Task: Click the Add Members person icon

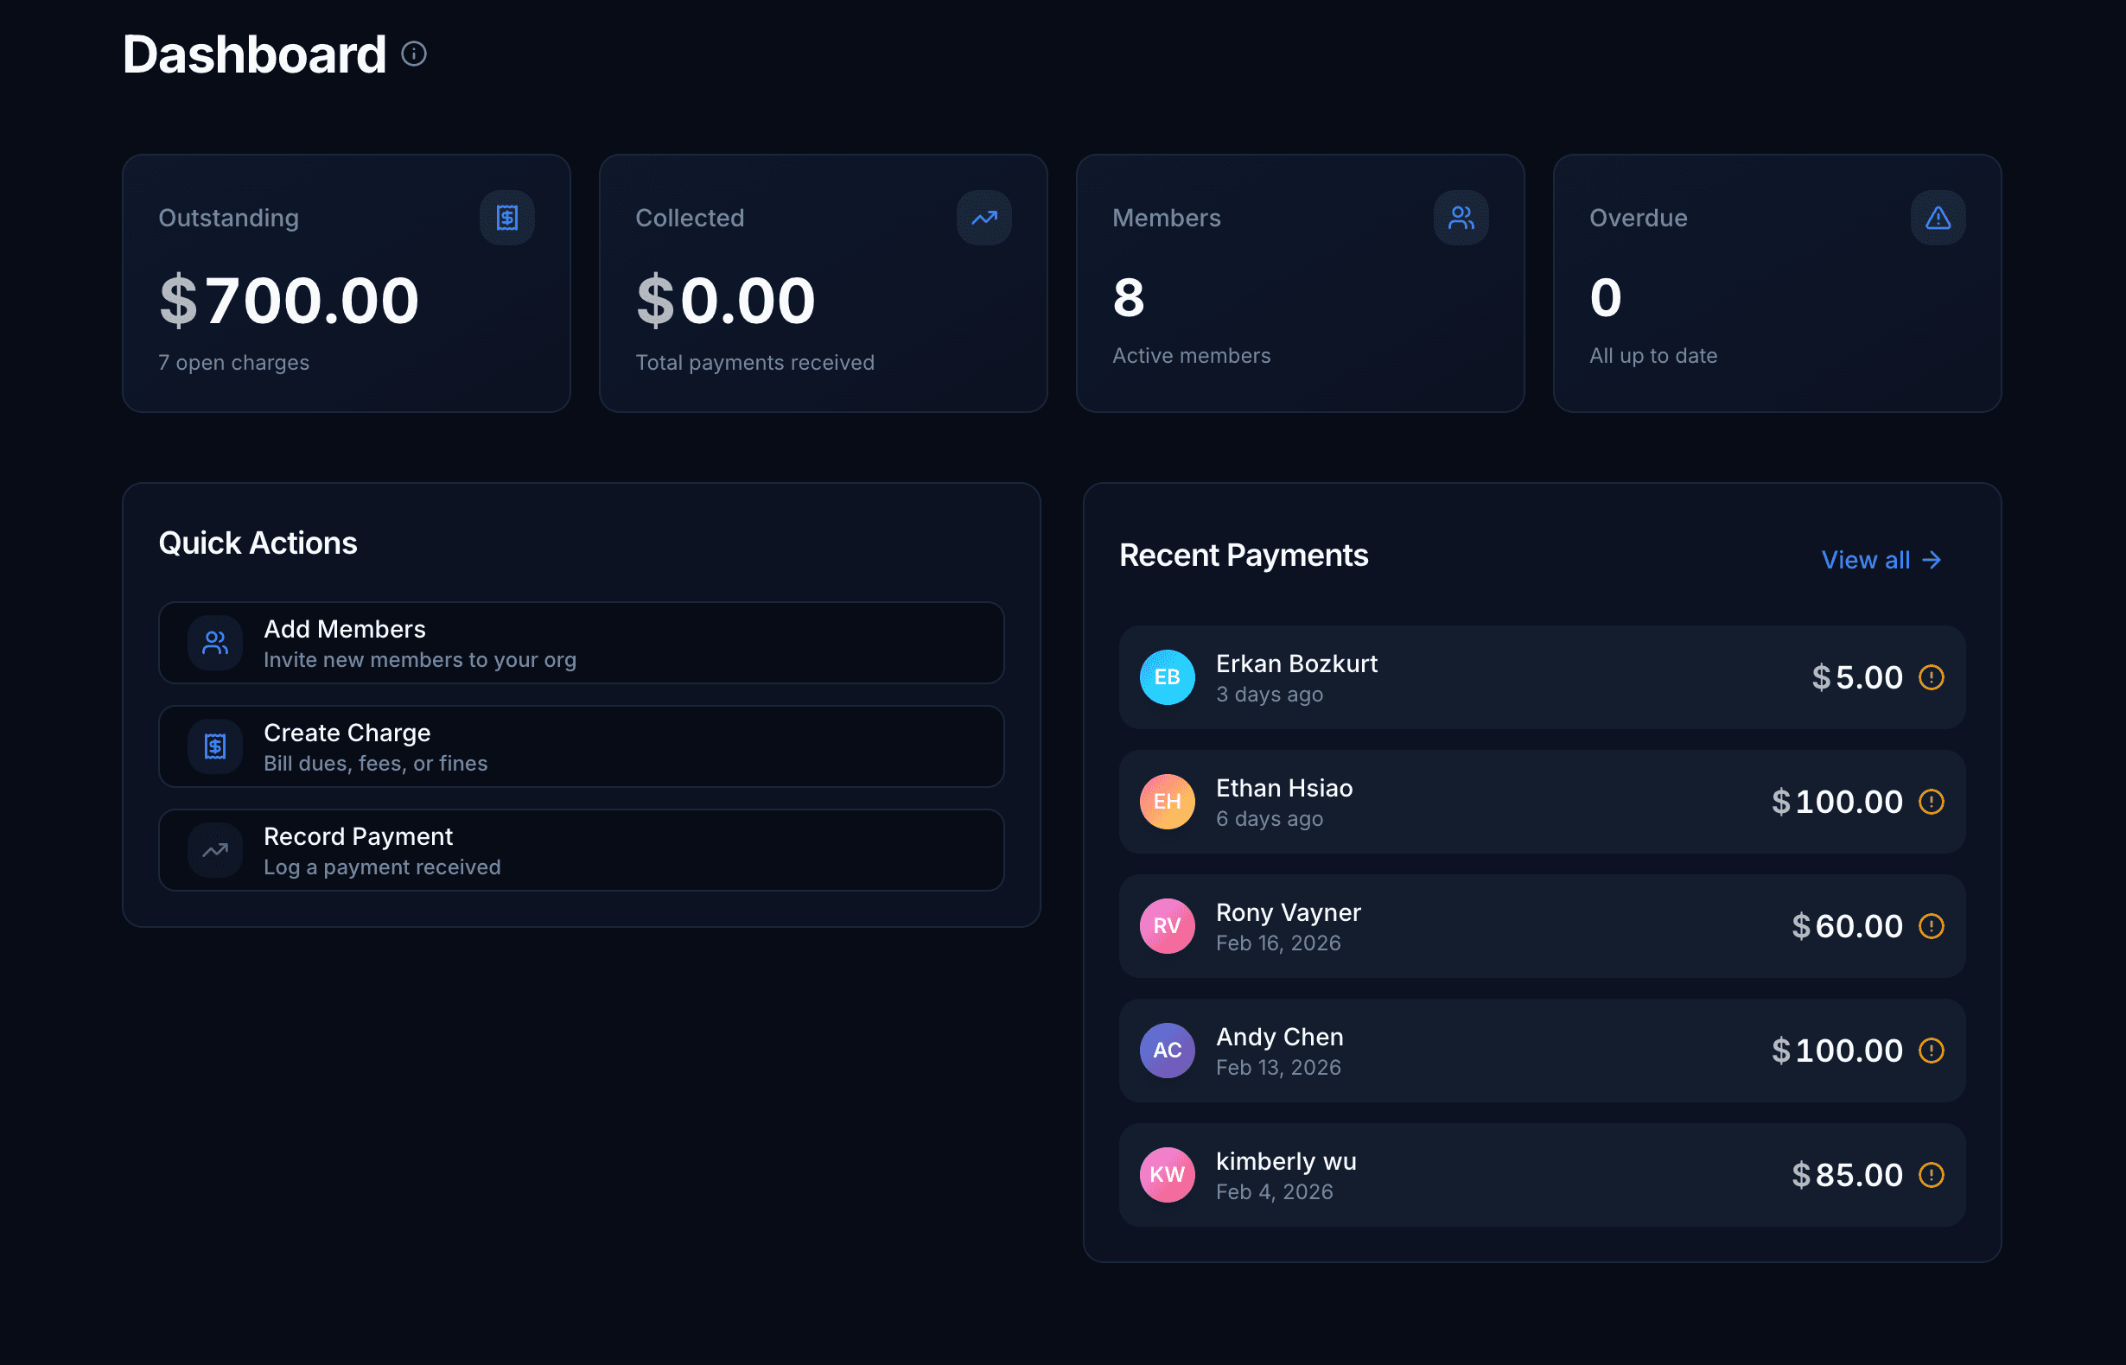Action: click(213, 643)
